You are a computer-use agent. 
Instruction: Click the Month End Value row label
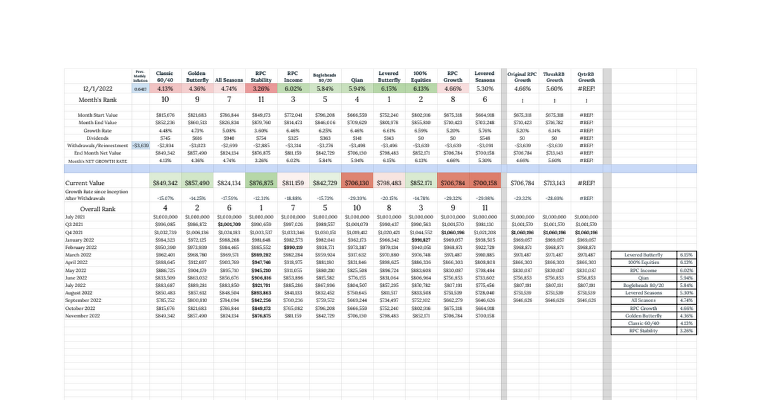point(96,122)
